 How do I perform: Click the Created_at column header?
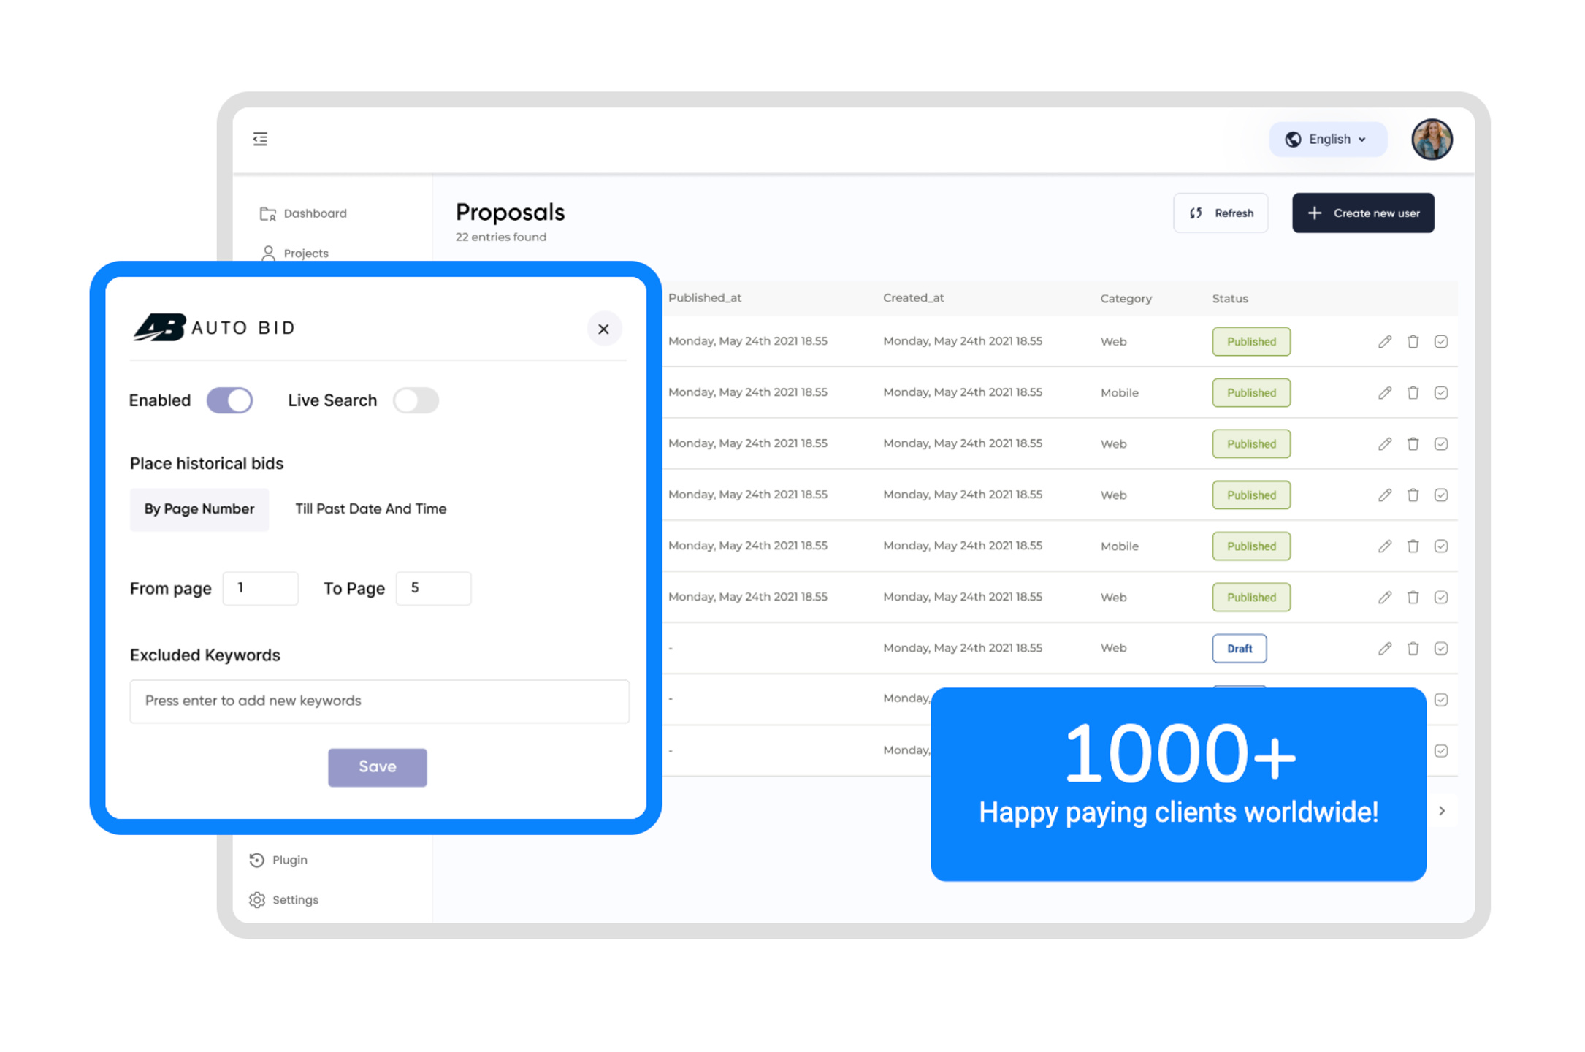point(914,298)
